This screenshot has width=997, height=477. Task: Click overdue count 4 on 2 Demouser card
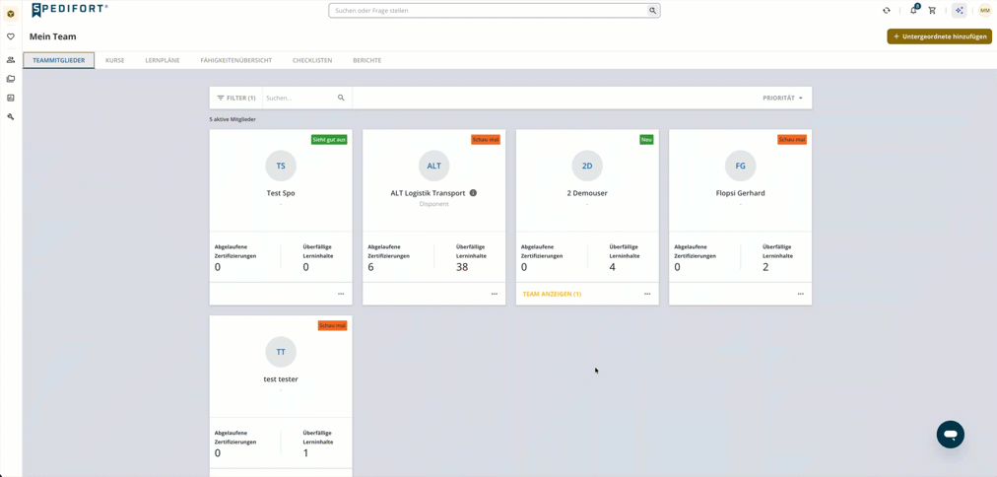click(613, 267)
